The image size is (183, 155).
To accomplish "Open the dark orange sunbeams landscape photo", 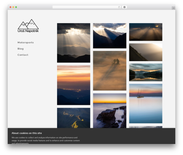I will tap(146, 32).
